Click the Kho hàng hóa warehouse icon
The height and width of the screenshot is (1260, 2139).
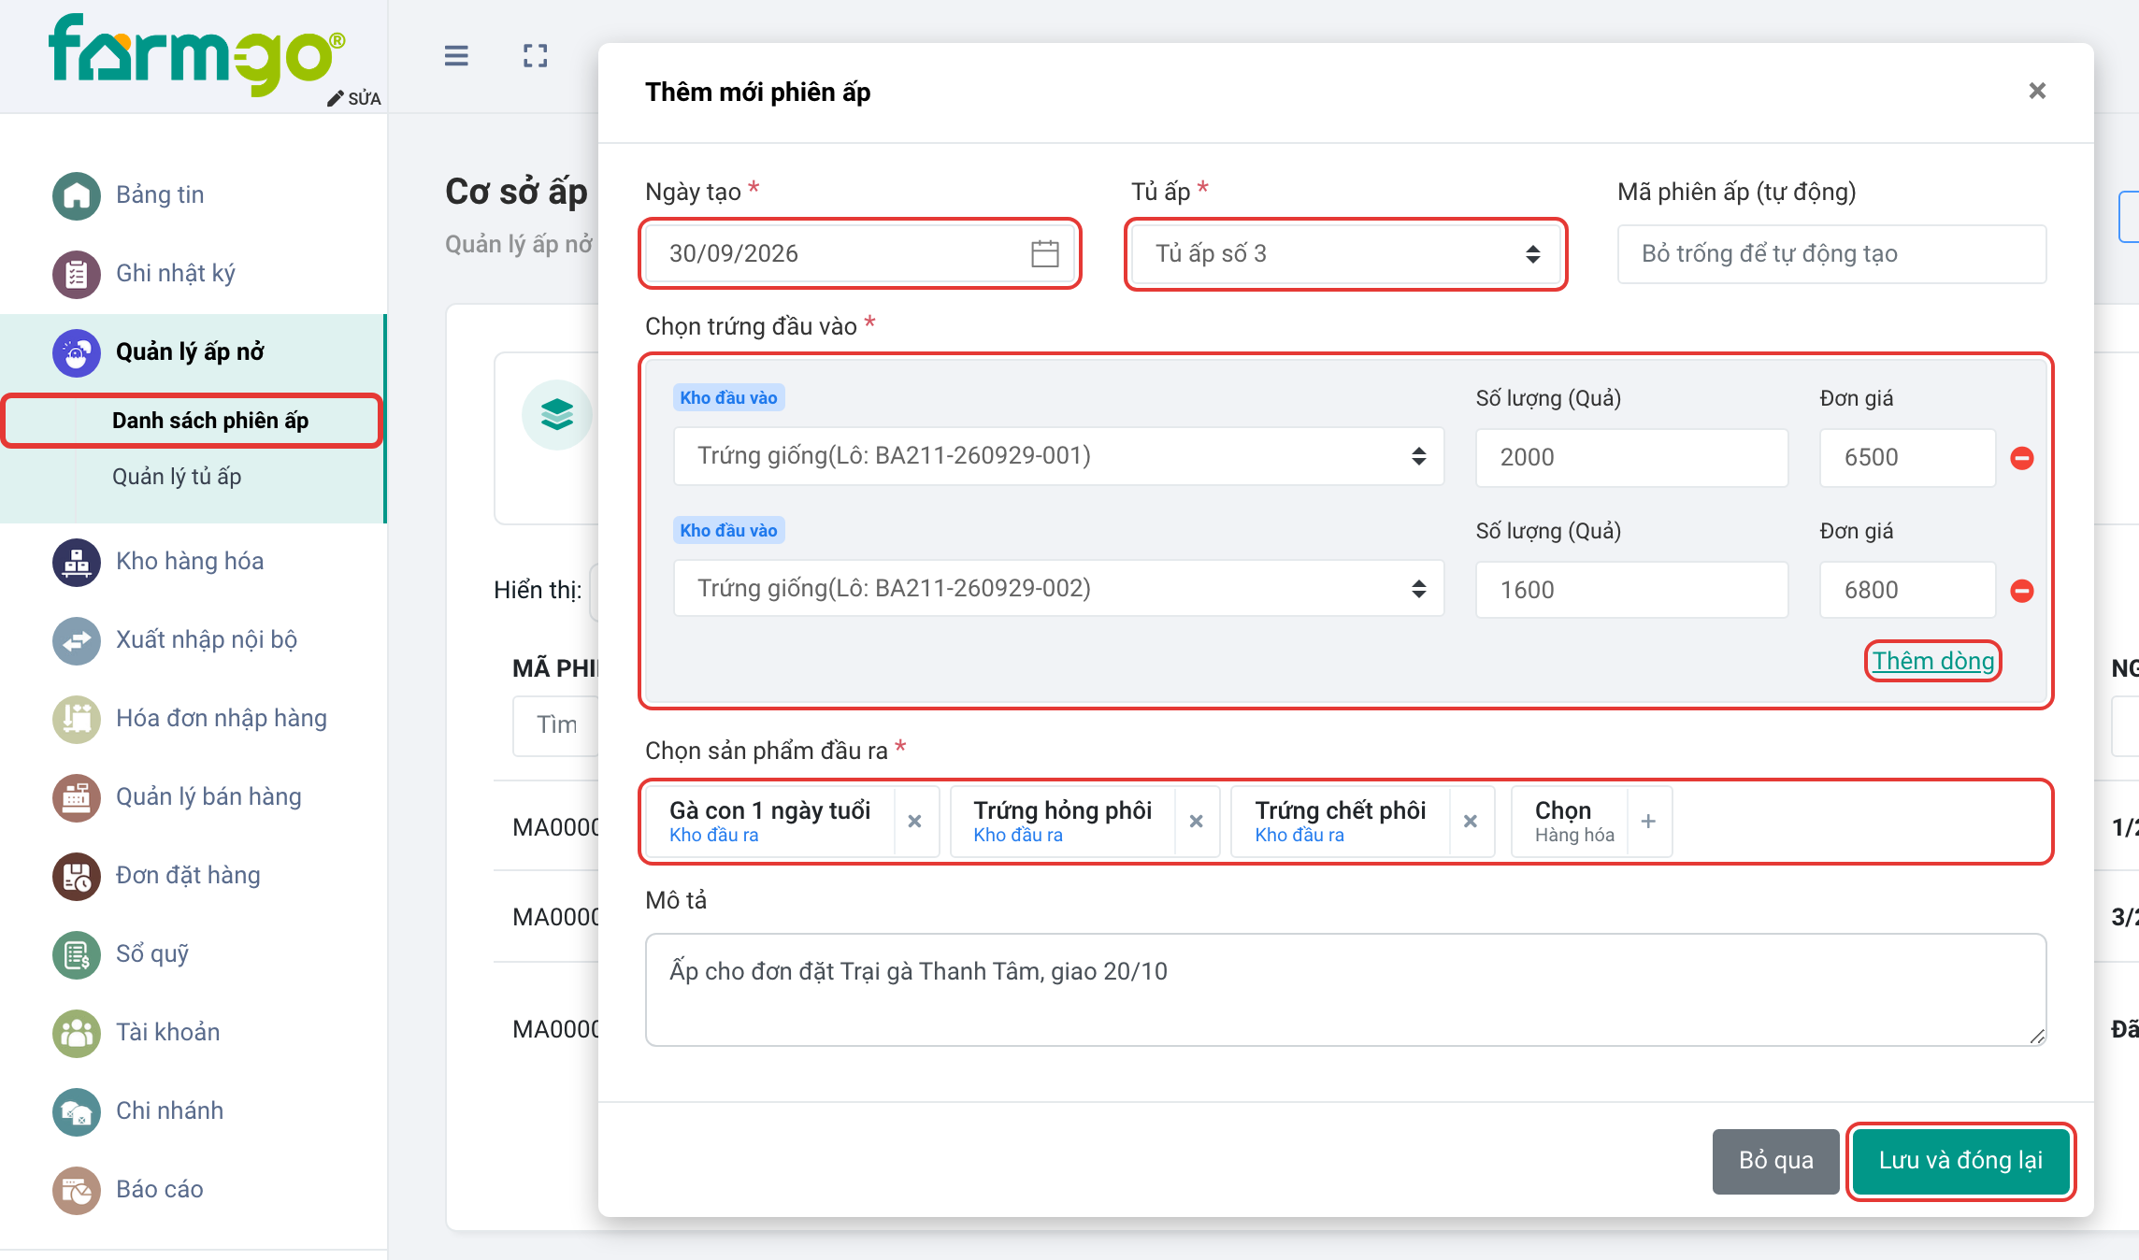(77, 562)
